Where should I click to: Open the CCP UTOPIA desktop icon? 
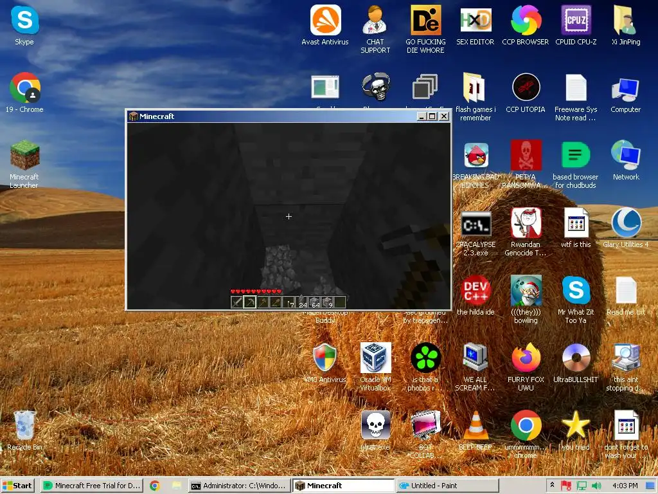526,93
